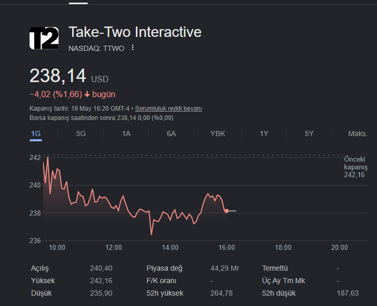Viewport: 377px width, 306px height.
Task: Click the 14:00 label on time axis
Action: click(170, 247)
